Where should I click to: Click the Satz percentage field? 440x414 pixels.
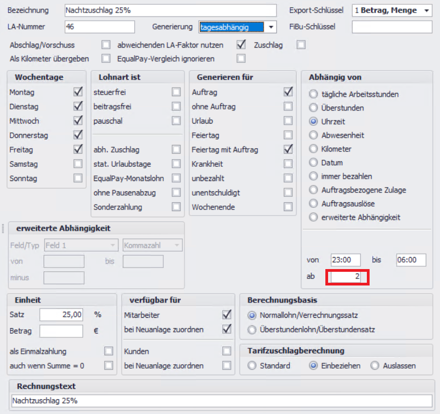tap(61, 315)
